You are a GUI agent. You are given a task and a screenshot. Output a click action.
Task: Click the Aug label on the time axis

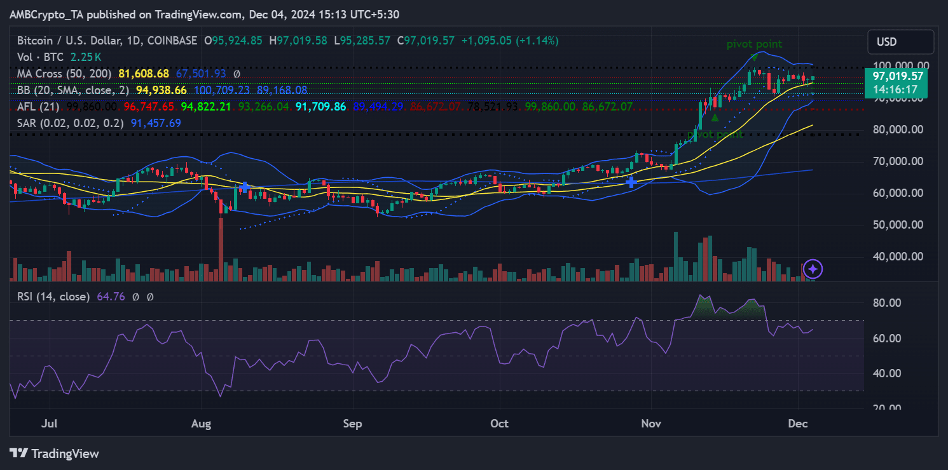tap(201, 423)
